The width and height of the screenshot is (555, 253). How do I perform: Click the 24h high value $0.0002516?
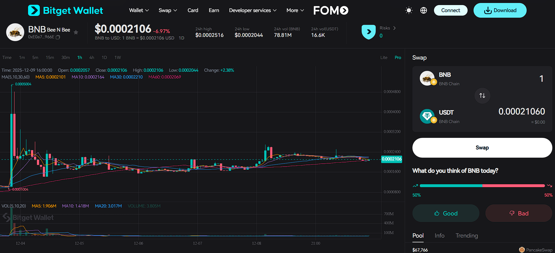click(x=209, y=35)
